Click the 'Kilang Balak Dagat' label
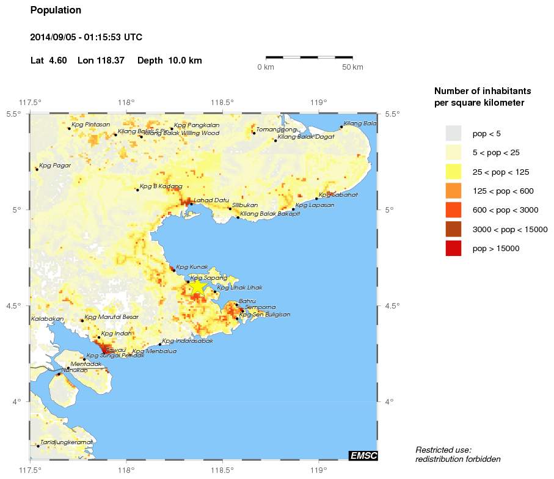The height and width of the screenshot is (479, 554). pyautogui.click(x=306, y=137)
